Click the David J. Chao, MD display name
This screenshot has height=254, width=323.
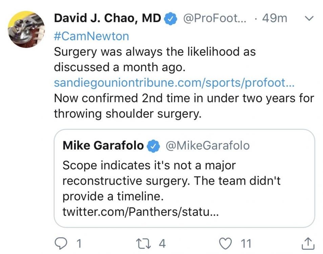pyautogui.click(x=107, y=19)
